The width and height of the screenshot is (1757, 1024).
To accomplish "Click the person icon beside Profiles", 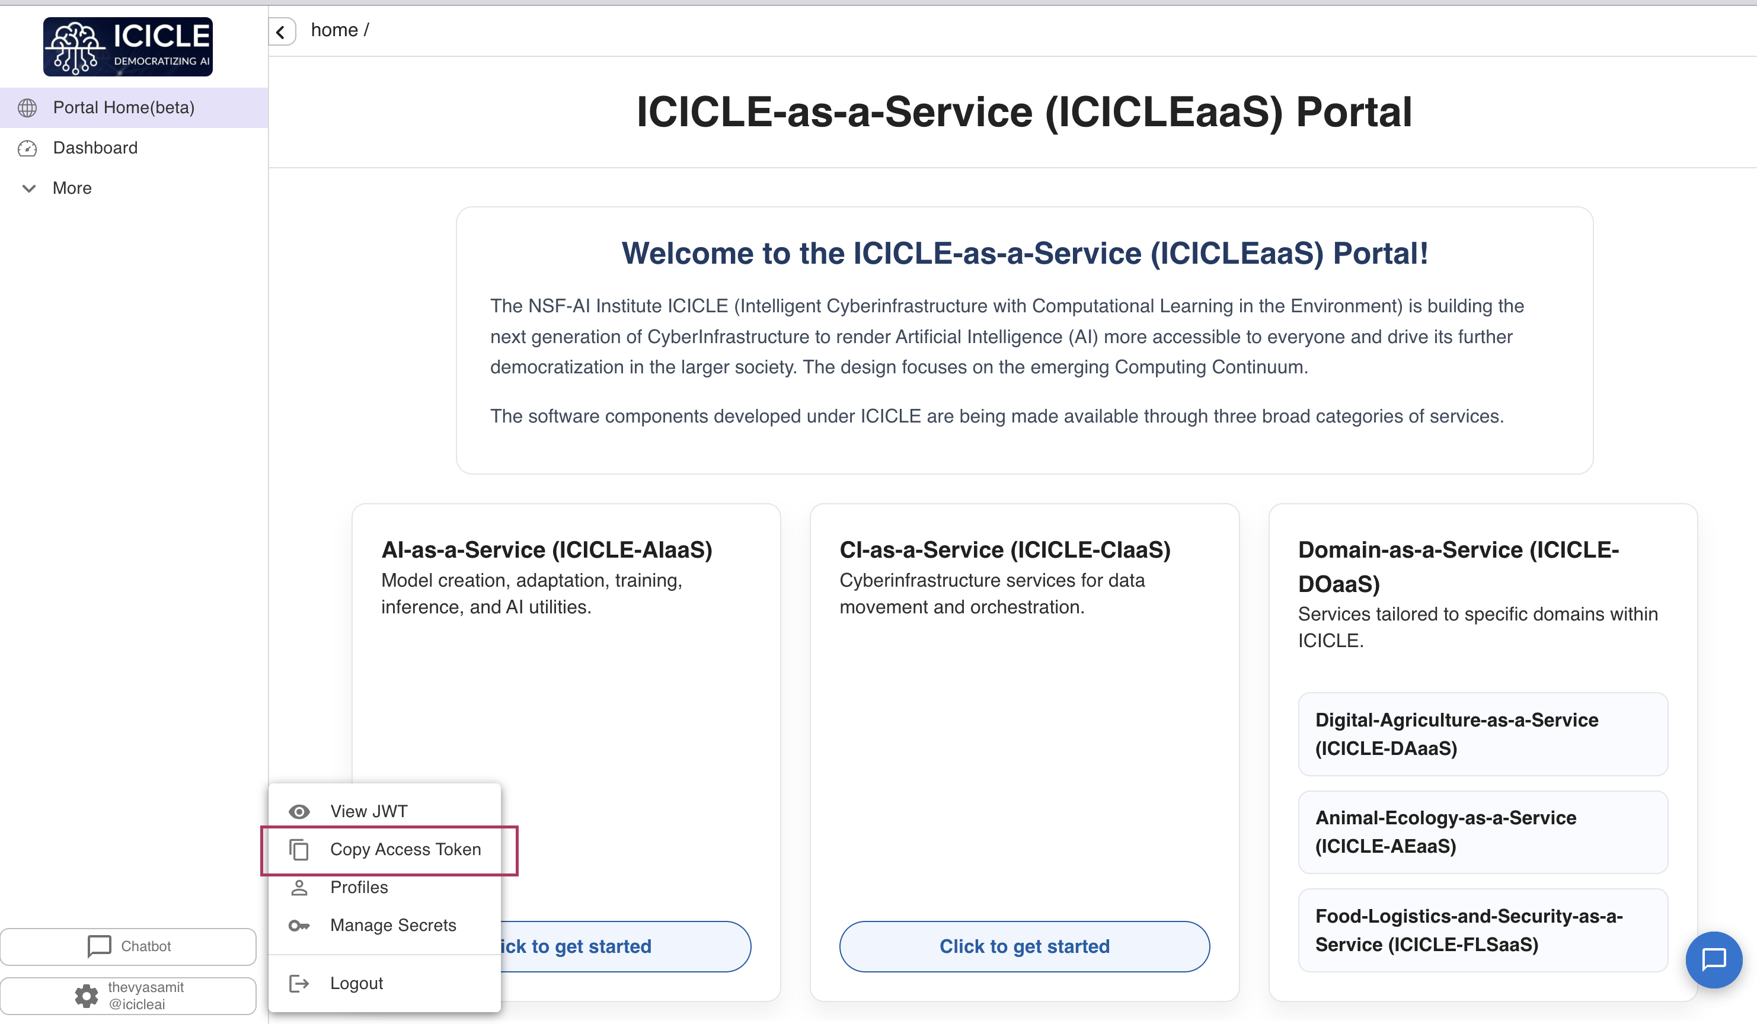I will pyautogui.click(x=299, y=887).
